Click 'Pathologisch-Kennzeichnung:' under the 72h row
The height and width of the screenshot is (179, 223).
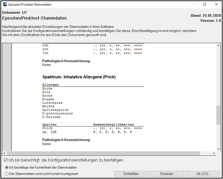[x=67, y=61]
